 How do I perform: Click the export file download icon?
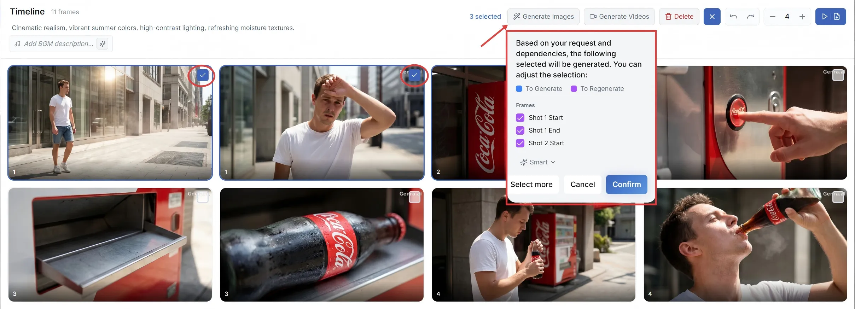pos(837,17)
